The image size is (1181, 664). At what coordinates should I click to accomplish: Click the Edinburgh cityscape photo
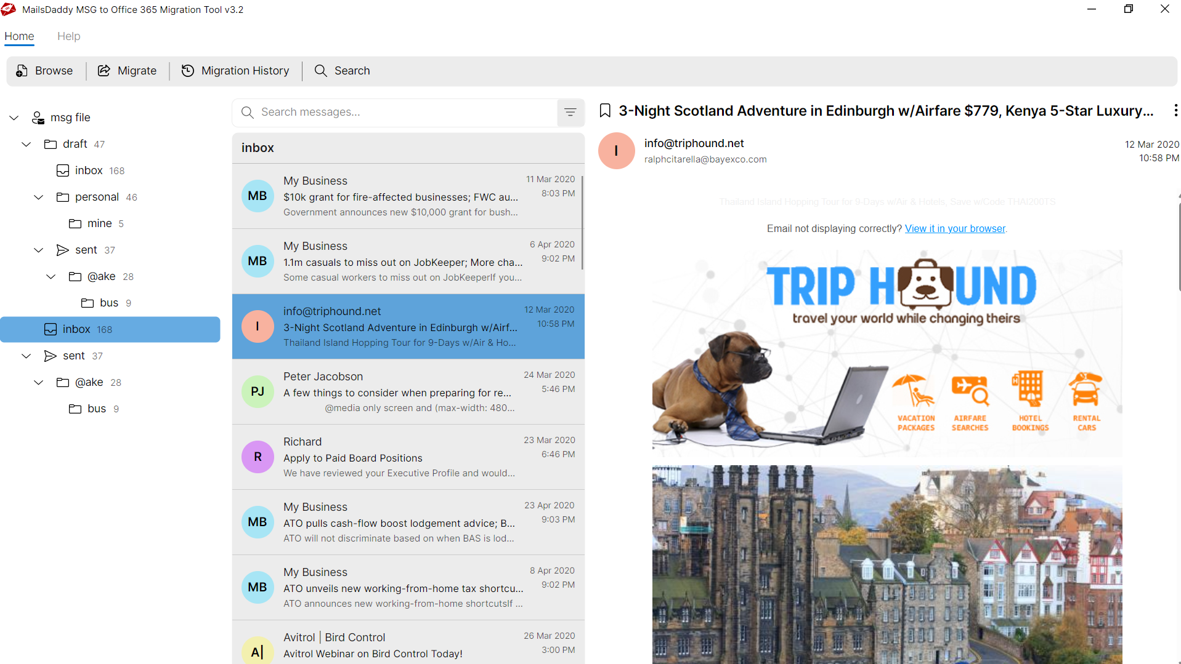click(x=887, y=564)
